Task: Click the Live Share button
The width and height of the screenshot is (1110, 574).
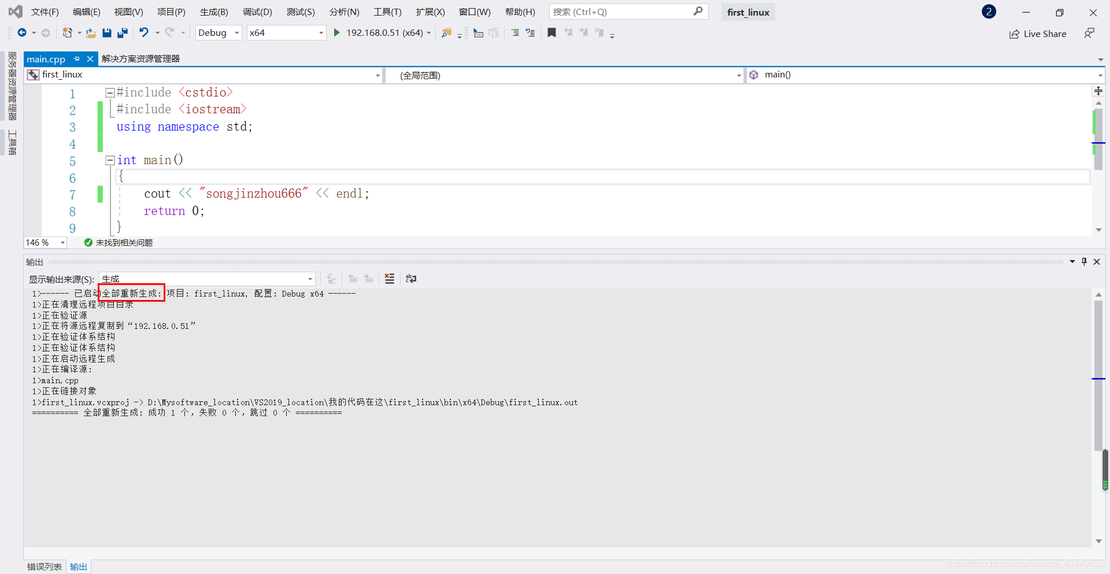Action: click(1038, 34)
